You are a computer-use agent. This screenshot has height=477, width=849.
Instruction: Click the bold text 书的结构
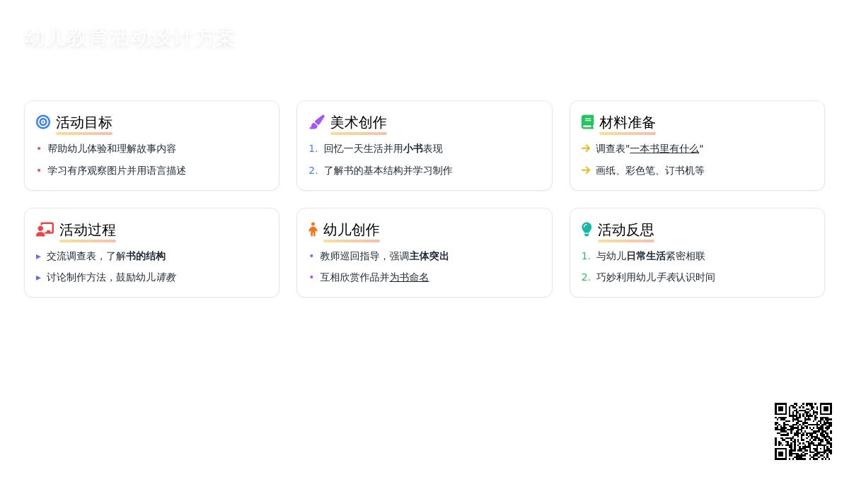[x=146, y=257]
